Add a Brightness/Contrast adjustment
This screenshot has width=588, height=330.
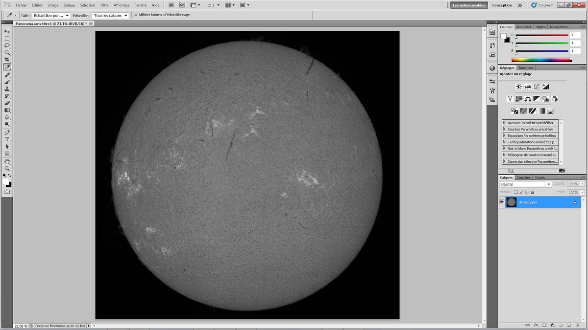(x=519, y=87)
